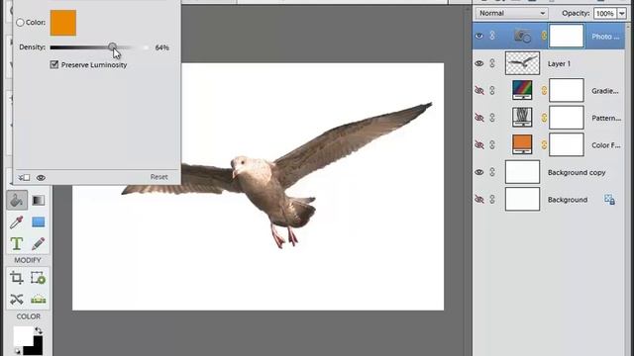Show the Background layer
The image size is (634, 356).
479,199
